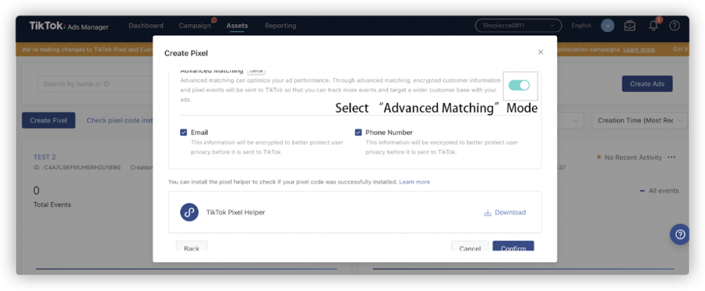Go to the Dashboard tab
This screenshot has height=291, width=705.
(x=146, y=25)
